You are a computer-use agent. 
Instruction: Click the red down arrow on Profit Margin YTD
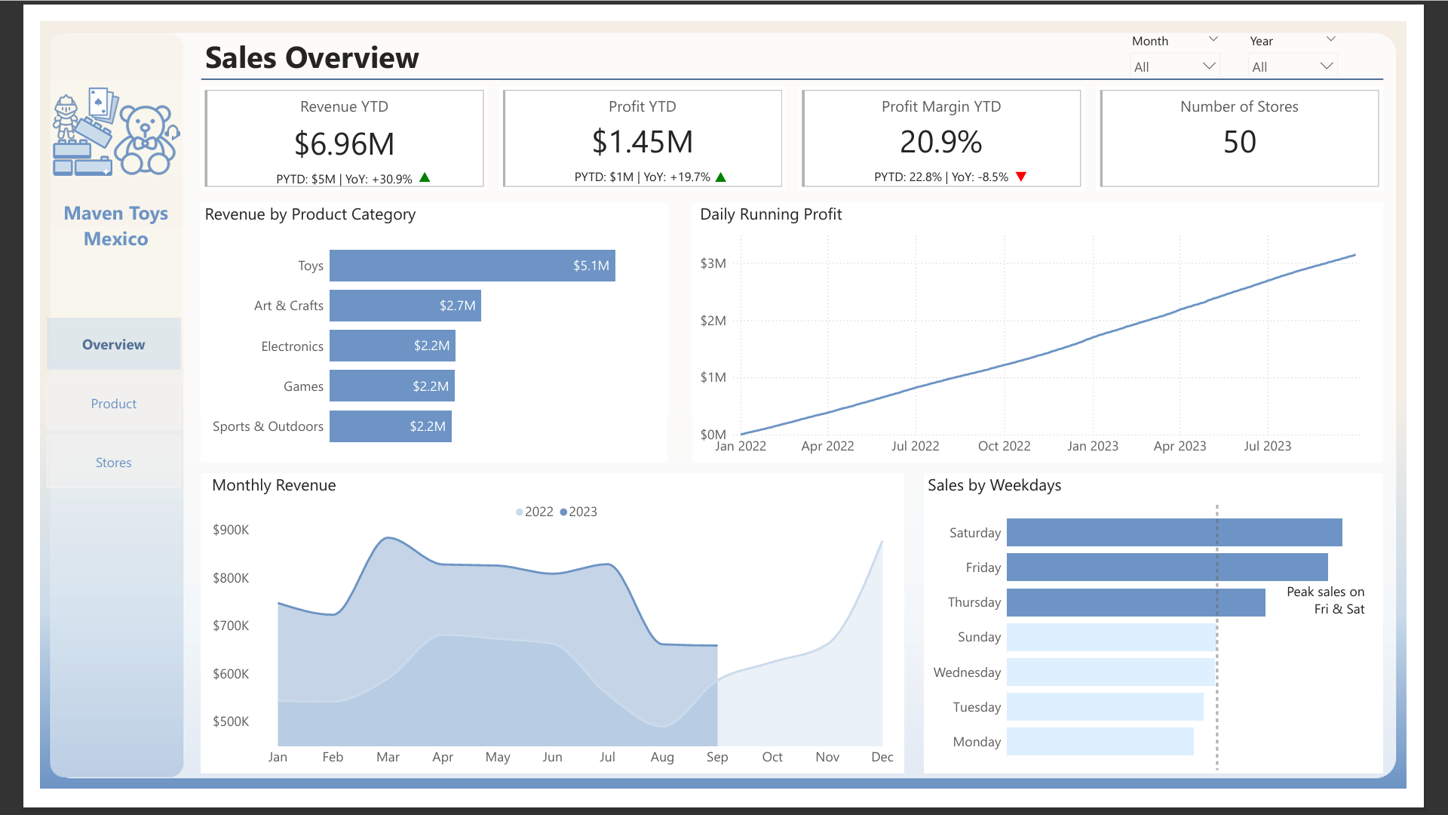click(x=1022, y=177)
